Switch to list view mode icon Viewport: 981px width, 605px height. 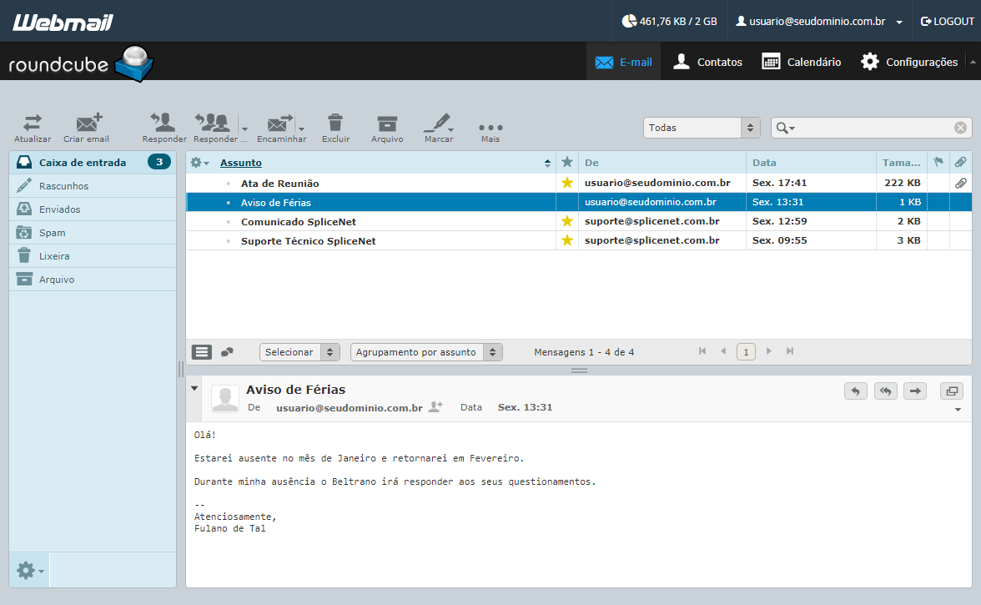(202, 352)
